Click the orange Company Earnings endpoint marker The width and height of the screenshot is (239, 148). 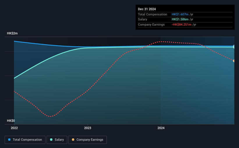pyautogui.click(x=234, y=61)
